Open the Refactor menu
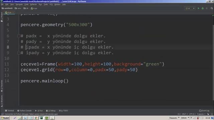Screen dimensions: 214x120 [x=33, y=4]
